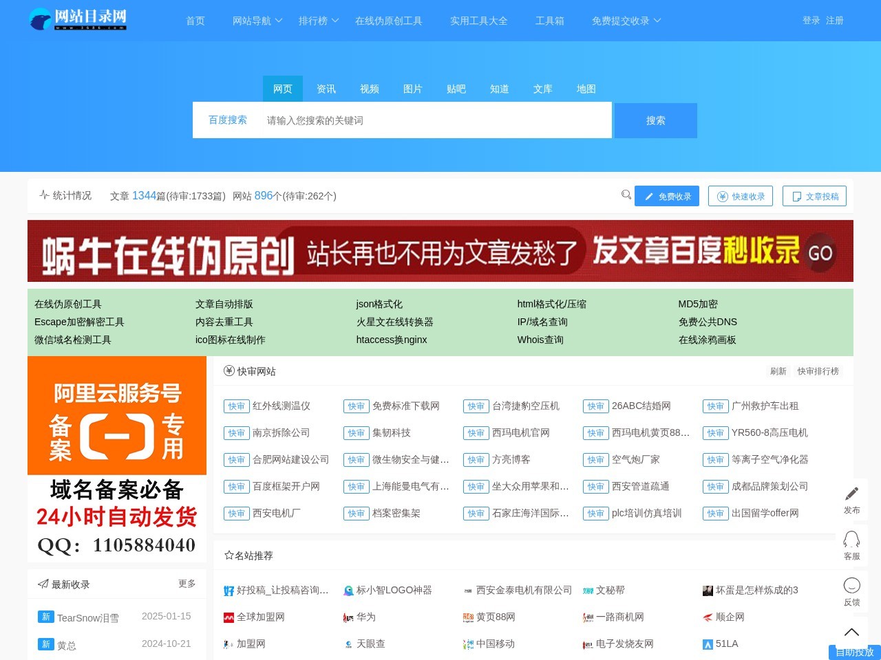The image size is (881, 660).
Task: Select 图片 search tab
Action: (x=413, y=89)
